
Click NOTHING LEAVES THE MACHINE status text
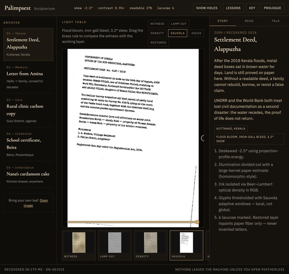point(230,269)
